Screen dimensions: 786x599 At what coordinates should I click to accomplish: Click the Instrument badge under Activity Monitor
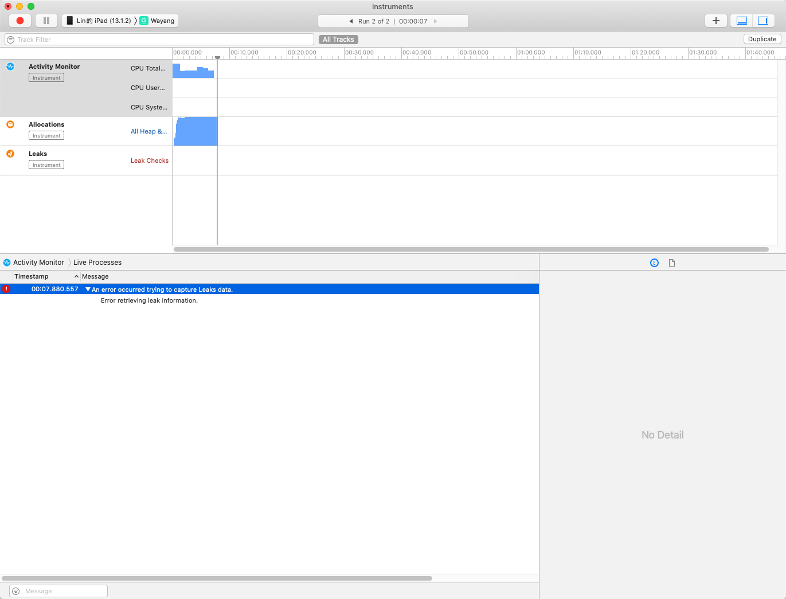tap(46, 77)
